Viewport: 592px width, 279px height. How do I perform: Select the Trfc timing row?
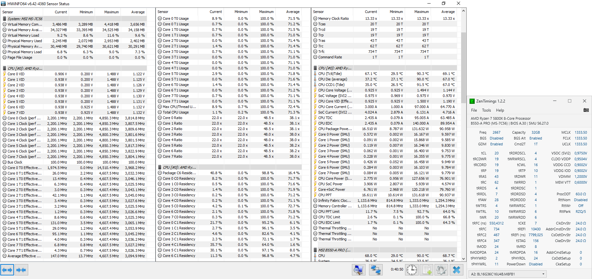point(385,52)
